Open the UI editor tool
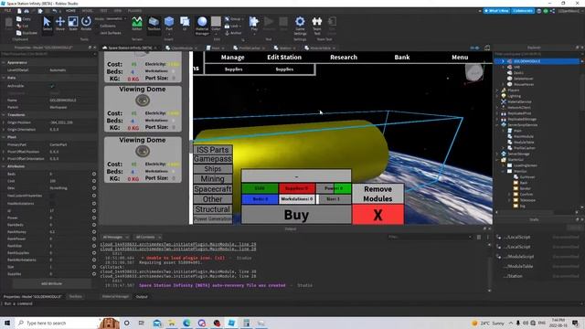The width and height of the screenshot is (585, 329). pyautogui.click(x=185, y=24)
